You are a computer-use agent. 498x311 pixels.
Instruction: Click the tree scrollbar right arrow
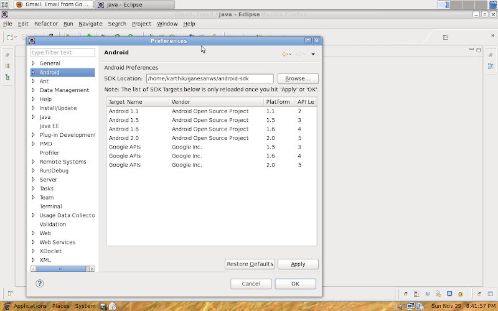point(92,269)
